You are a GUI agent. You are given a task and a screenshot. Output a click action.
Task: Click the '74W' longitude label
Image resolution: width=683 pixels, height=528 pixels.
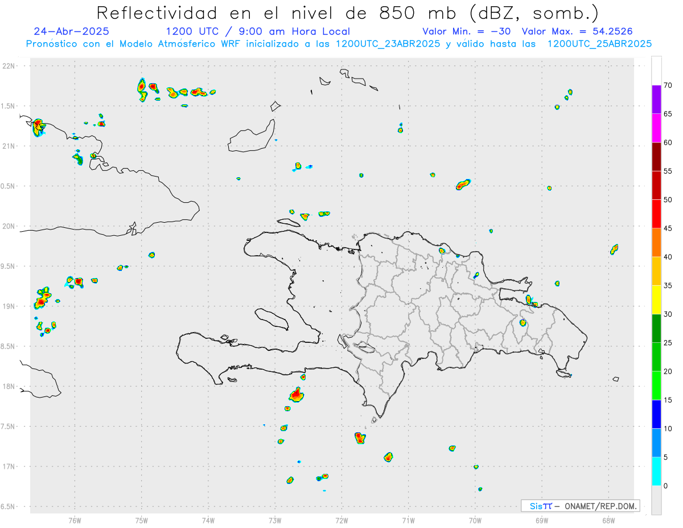coord(208,520)
